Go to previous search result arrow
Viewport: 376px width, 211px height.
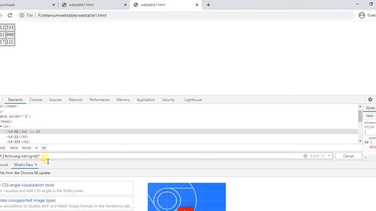coord(323,156)
